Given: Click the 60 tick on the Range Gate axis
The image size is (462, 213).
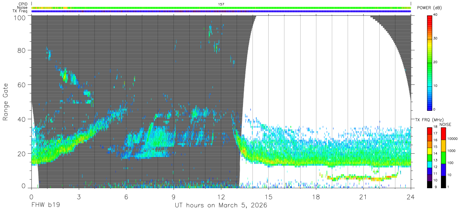Looking at the screenshot, I should 21,85.
